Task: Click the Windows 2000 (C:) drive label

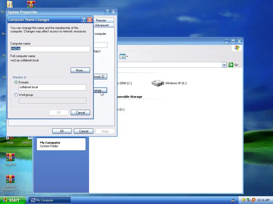Action: [x=125, y=83]
